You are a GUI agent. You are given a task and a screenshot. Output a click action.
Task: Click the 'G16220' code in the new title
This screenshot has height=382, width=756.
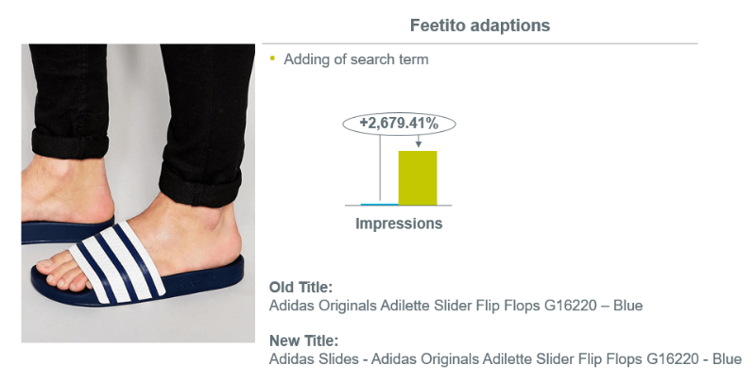pyautogui.click(x=673, y=359)
